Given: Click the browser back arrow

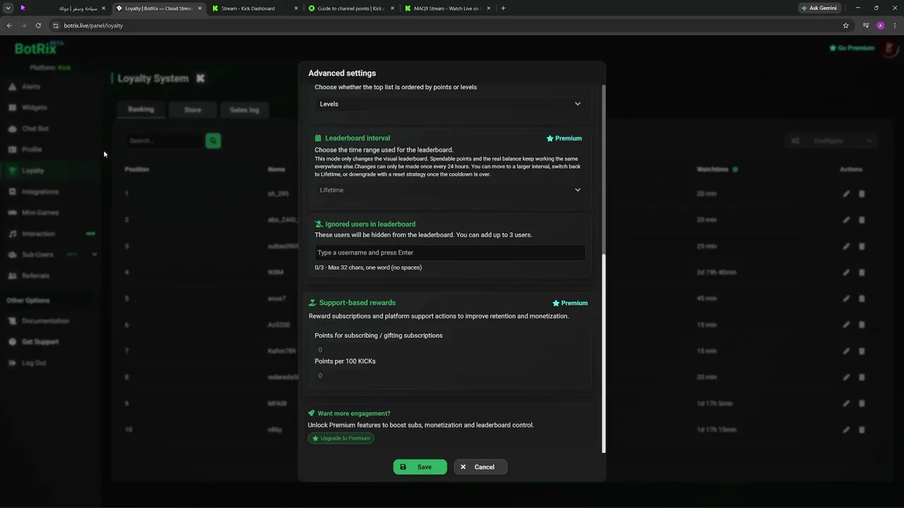Looking at the screenshot, I should point(9,25).
